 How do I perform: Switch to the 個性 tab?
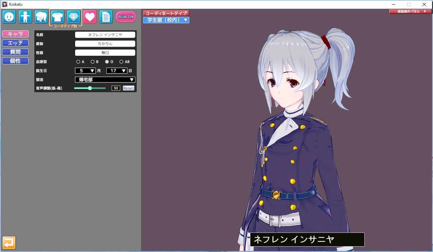click(x=15, y=61)
